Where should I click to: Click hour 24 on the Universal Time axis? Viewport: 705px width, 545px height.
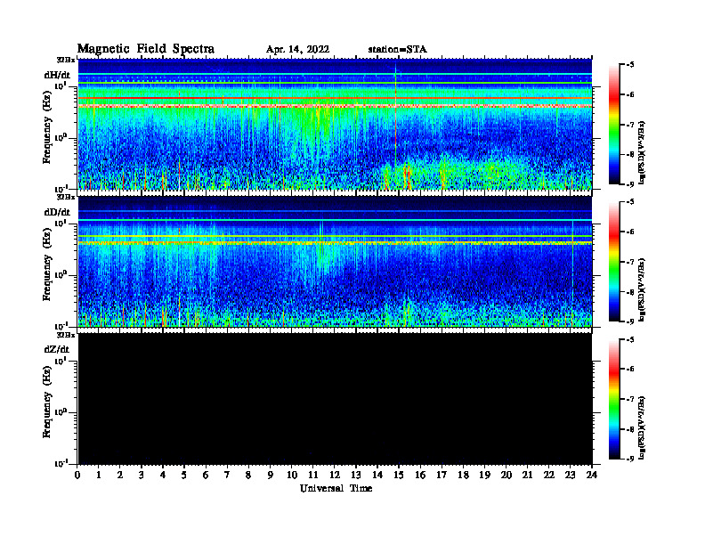pyautogui.click(x=592, y=476)
